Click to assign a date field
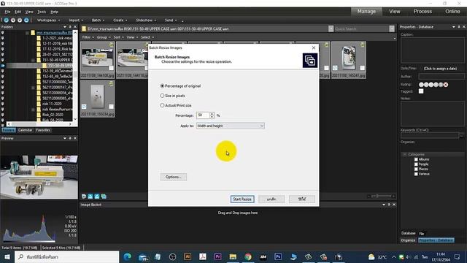The height and width of the screenshot is (263, 467). 440,68
